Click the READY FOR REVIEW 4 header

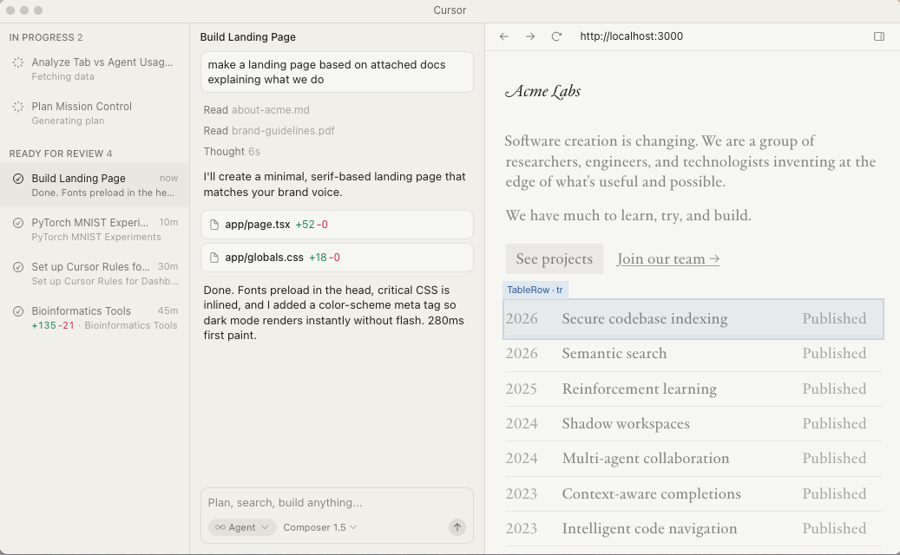pyautogui.click(x=60, y=153)
